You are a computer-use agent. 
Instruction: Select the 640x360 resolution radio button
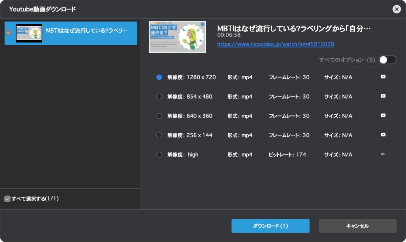[x=159, y=115]
